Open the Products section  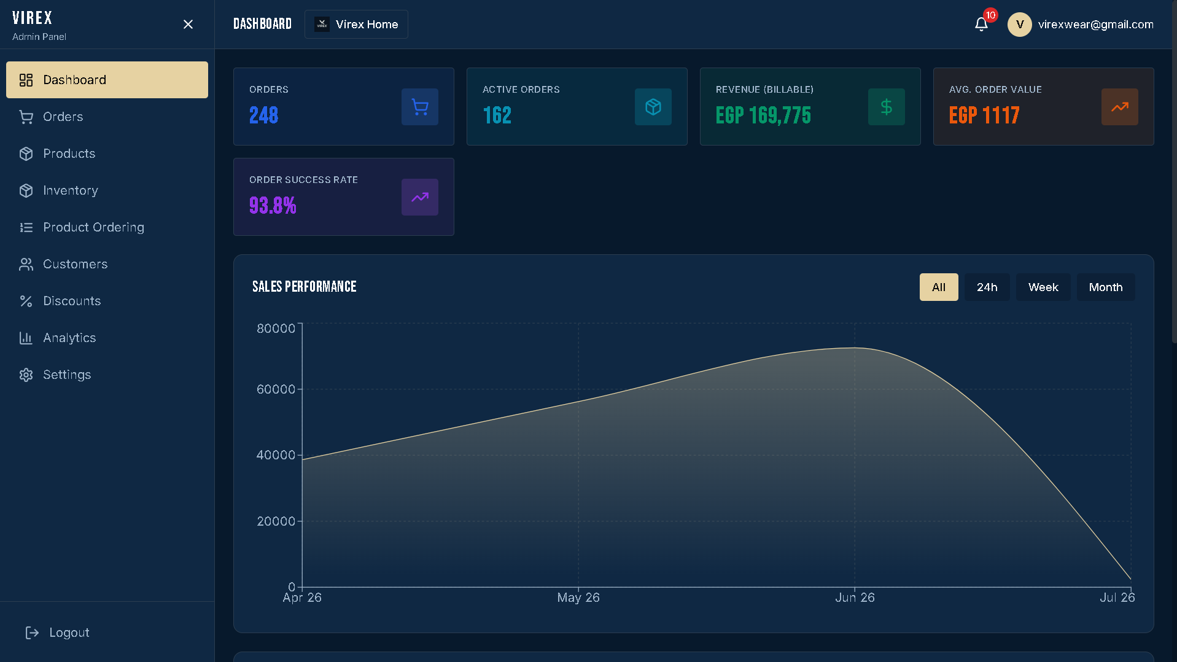107,154
